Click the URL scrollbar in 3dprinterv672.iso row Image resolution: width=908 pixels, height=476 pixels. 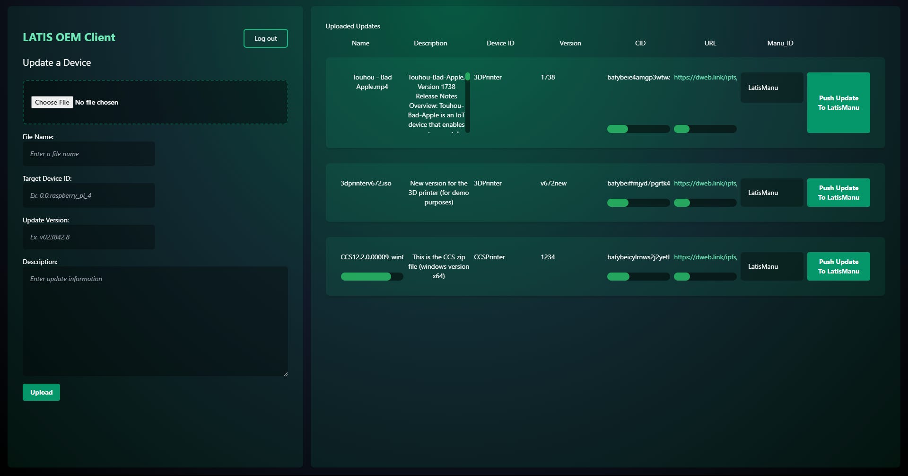coord(682,203)
